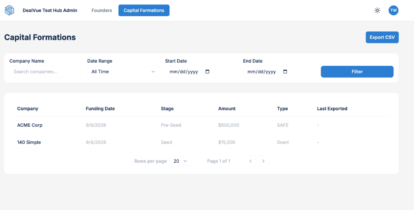This screenshot has height=210, width=414.
Task: Focus the End Date mm/dd/yyyy field
Action: pos(279,71)
